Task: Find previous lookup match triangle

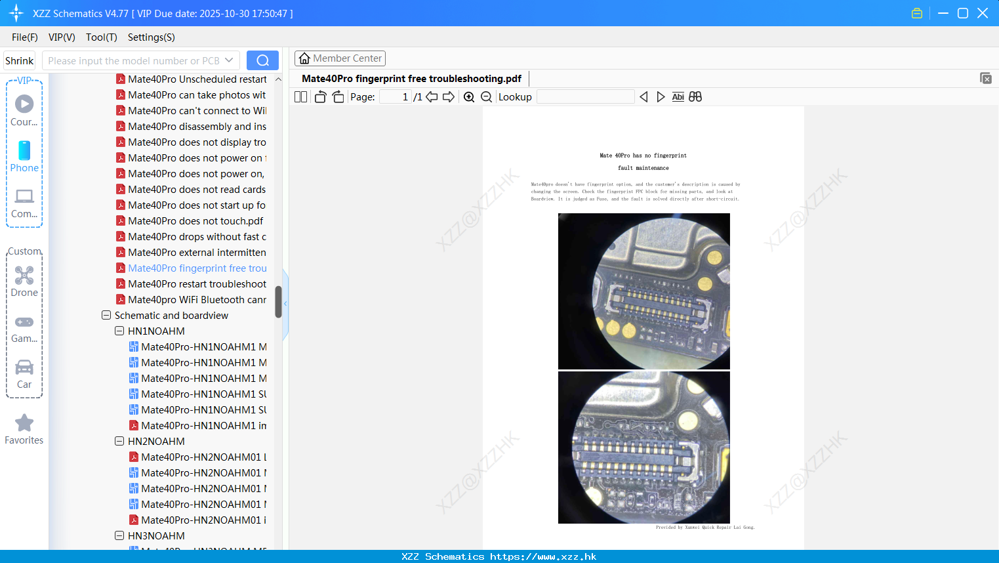Action: (x=643, y=97)
